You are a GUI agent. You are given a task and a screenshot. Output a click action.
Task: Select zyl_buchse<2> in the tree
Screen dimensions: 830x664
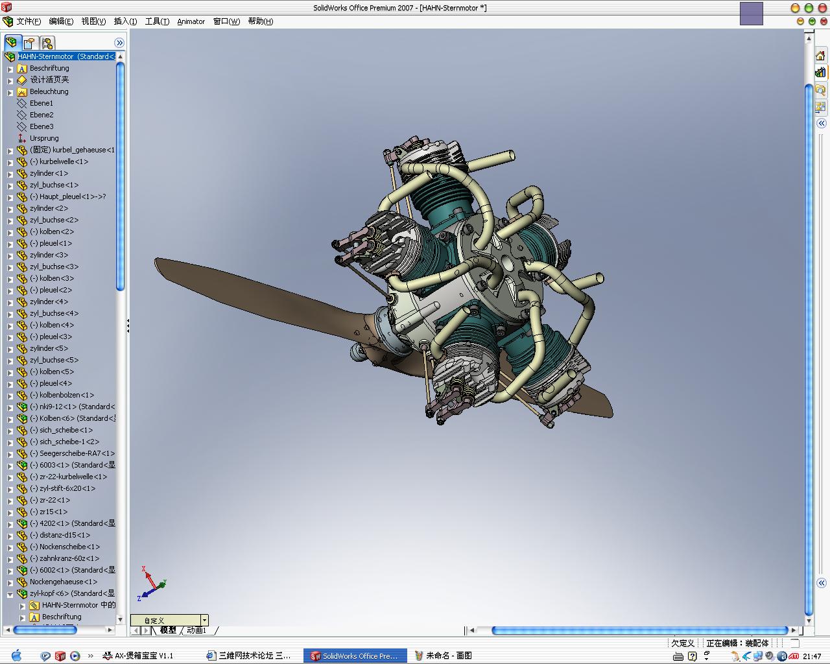pos(54,220)
